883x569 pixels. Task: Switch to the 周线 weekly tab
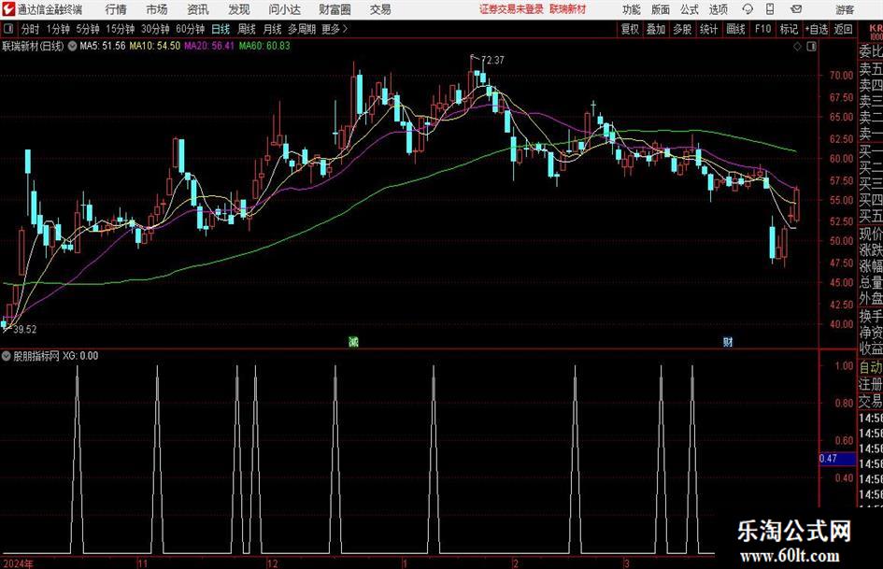[247, 29]
